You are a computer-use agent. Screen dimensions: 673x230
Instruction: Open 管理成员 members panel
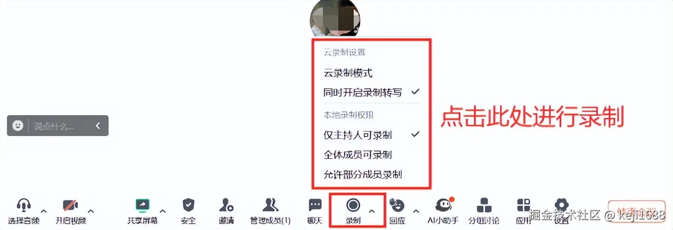point(270,205)
